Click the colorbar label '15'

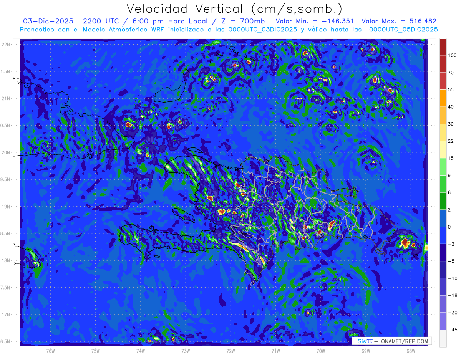pyautogui.click(x=451, y=158)
